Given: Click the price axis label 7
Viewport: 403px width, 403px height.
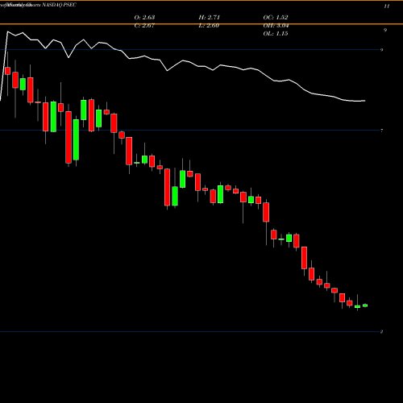Looking at the screenshot, I should tap(382, 131).
